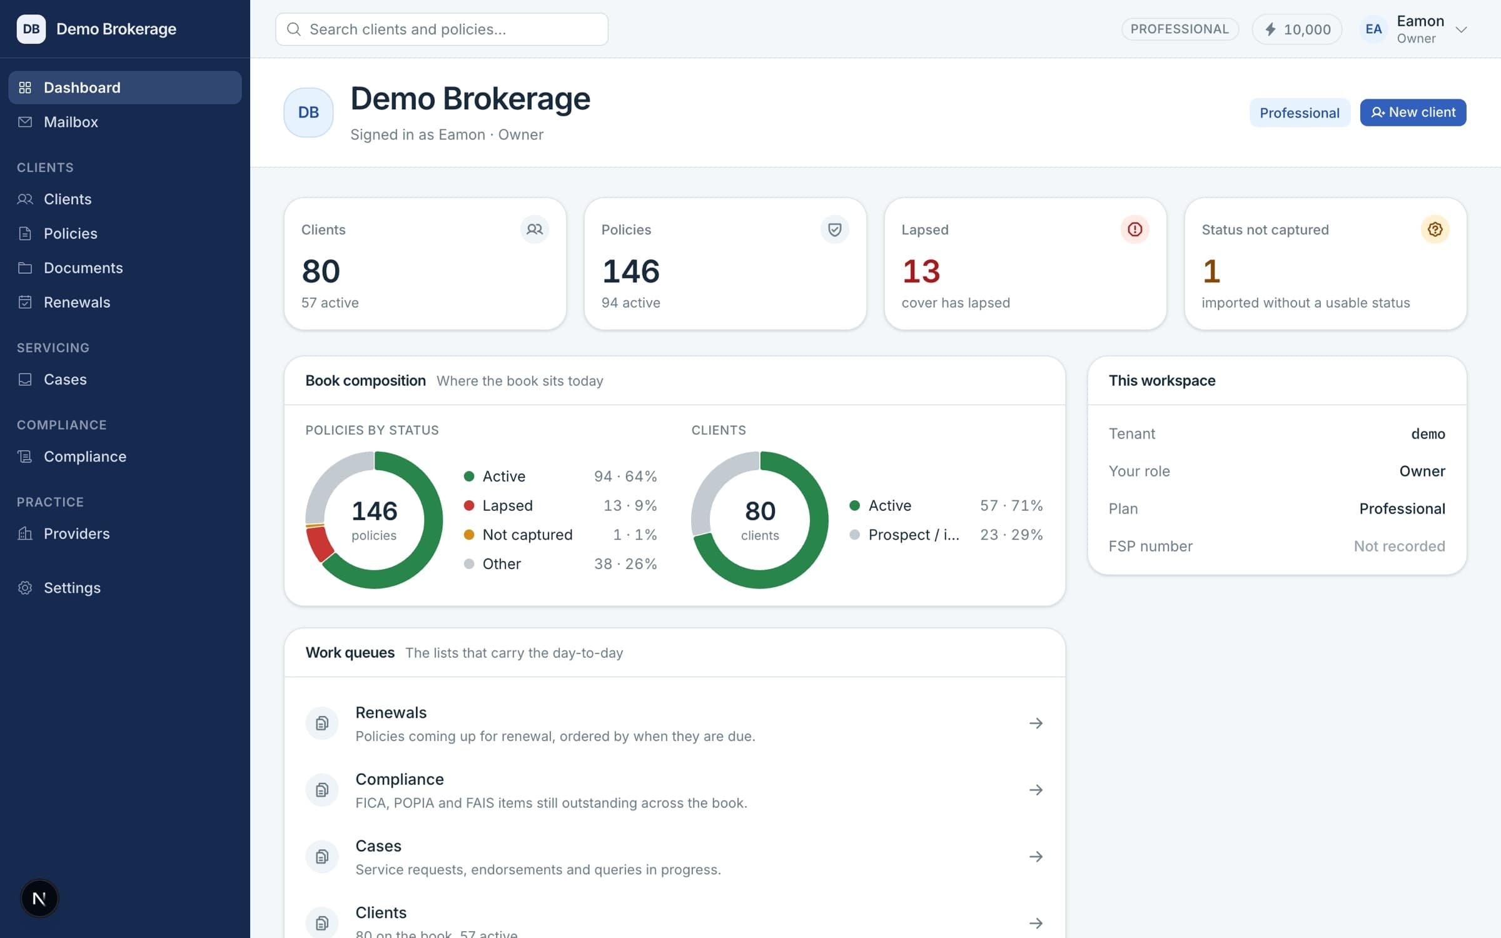Click the Renewals calendar icon in sidebar
The height and width of the screenshot is (938, 1501).
(x=25, y=302)
